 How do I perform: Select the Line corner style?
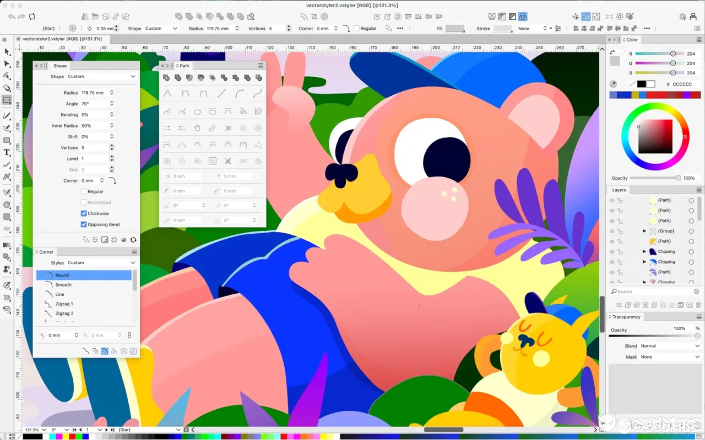pyautogui.click(x=84, y=294)
